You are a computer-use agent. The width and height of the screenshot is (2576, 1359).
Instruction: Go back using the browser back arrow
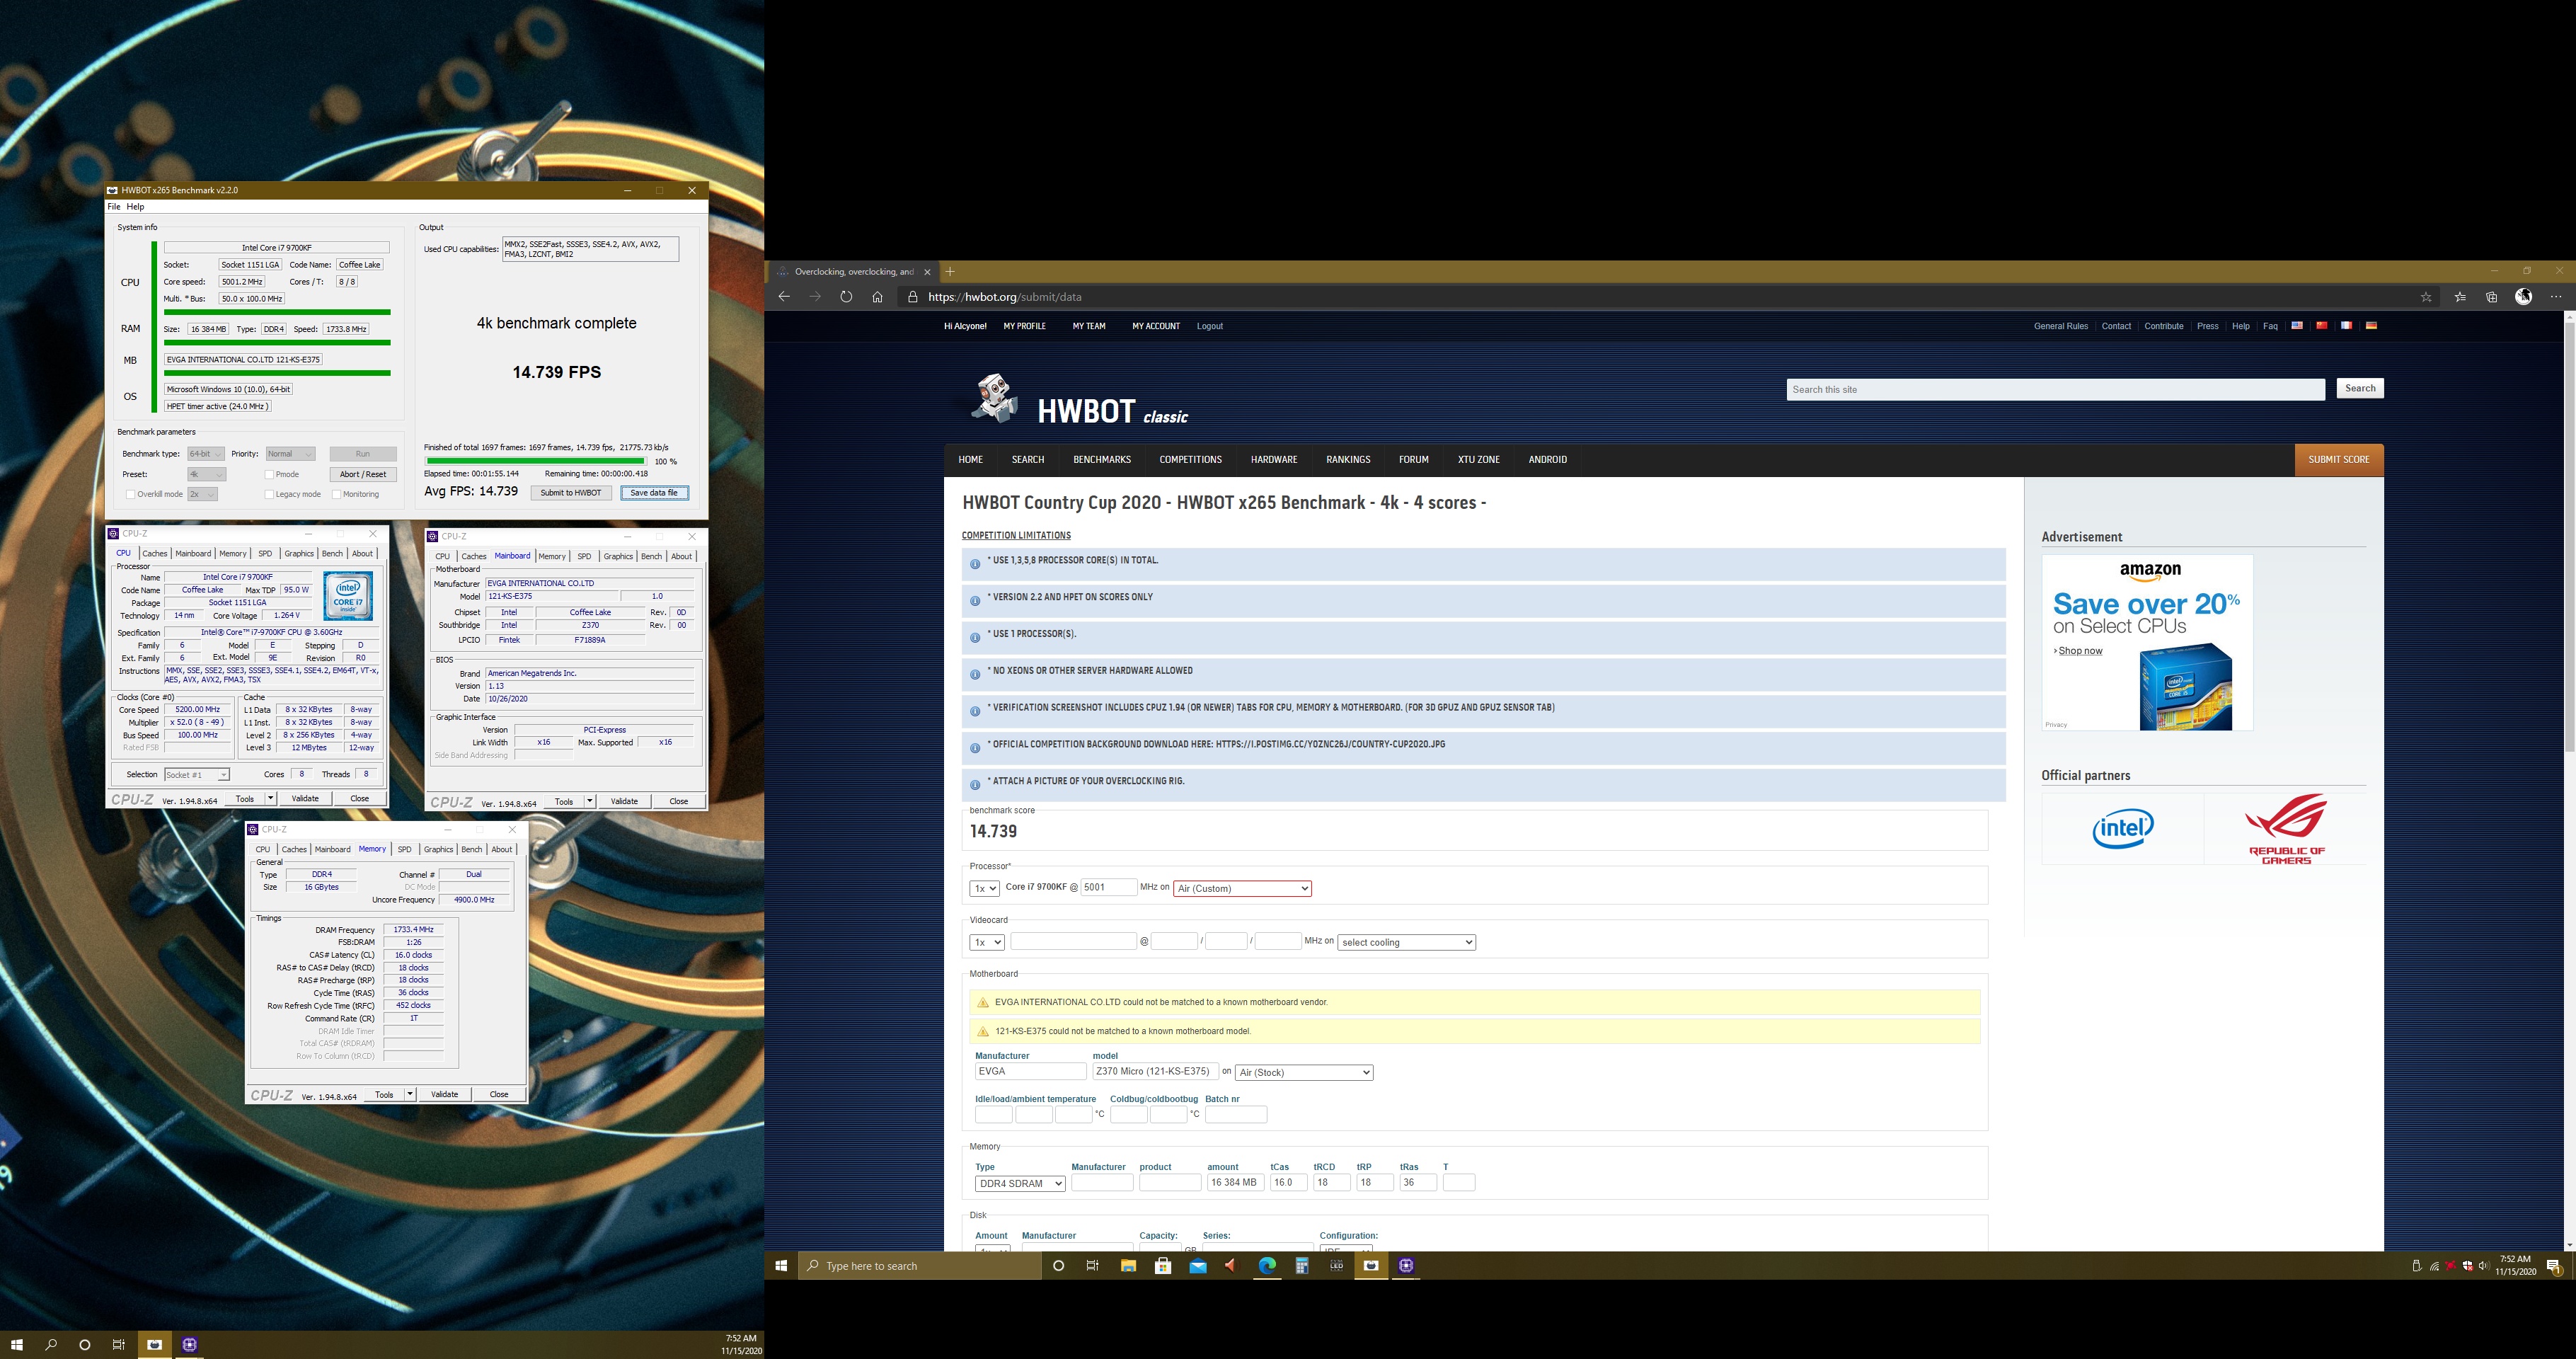point(784,297)
